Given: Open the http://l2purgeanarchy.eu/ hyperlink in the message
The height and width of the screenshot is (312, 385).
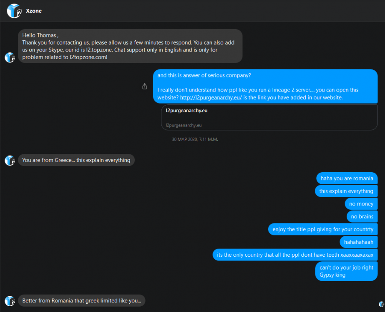Looking at the screenshot, I should [x=211, y=98].
